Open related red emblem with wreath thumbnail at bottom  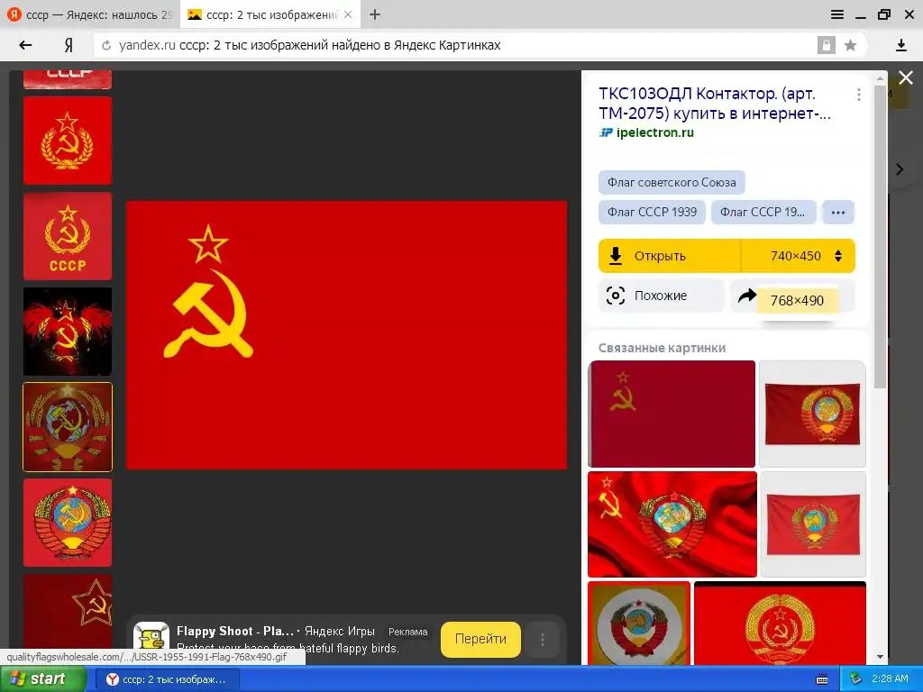(780, 624)
